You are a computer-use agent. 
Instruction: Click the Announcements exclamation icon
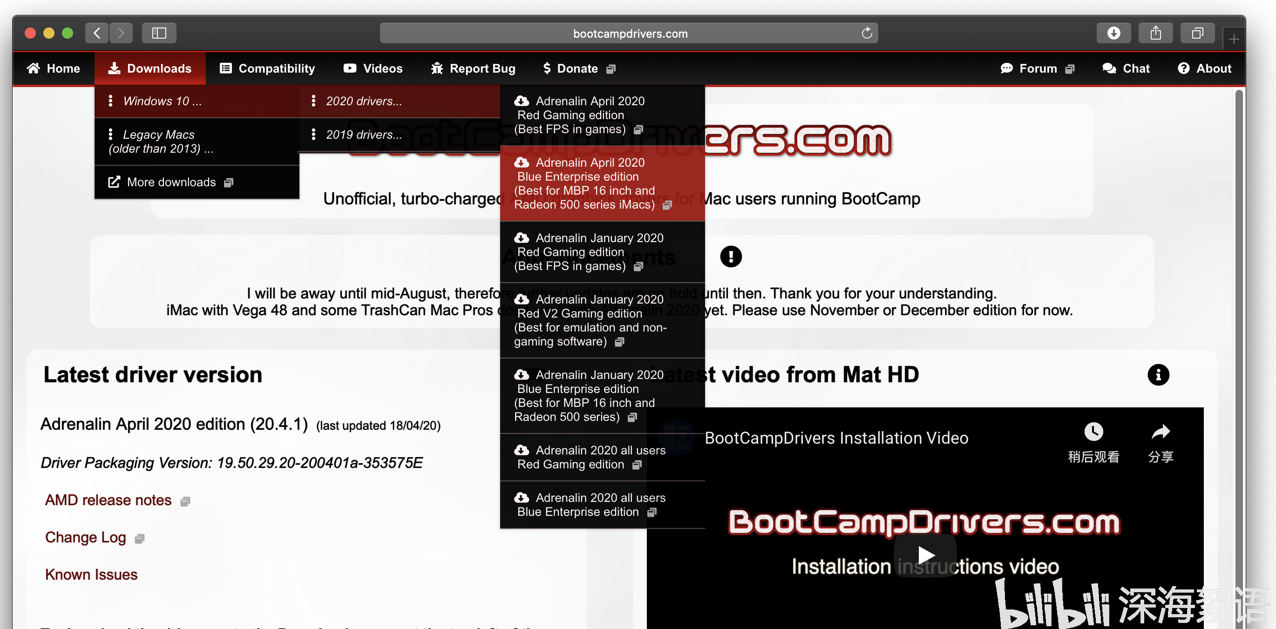pos(731,257)
